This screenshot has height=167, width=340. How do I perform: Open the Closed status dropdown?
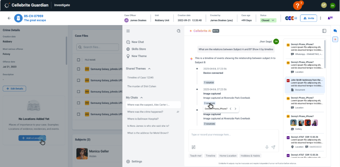(x=268, y=20)
